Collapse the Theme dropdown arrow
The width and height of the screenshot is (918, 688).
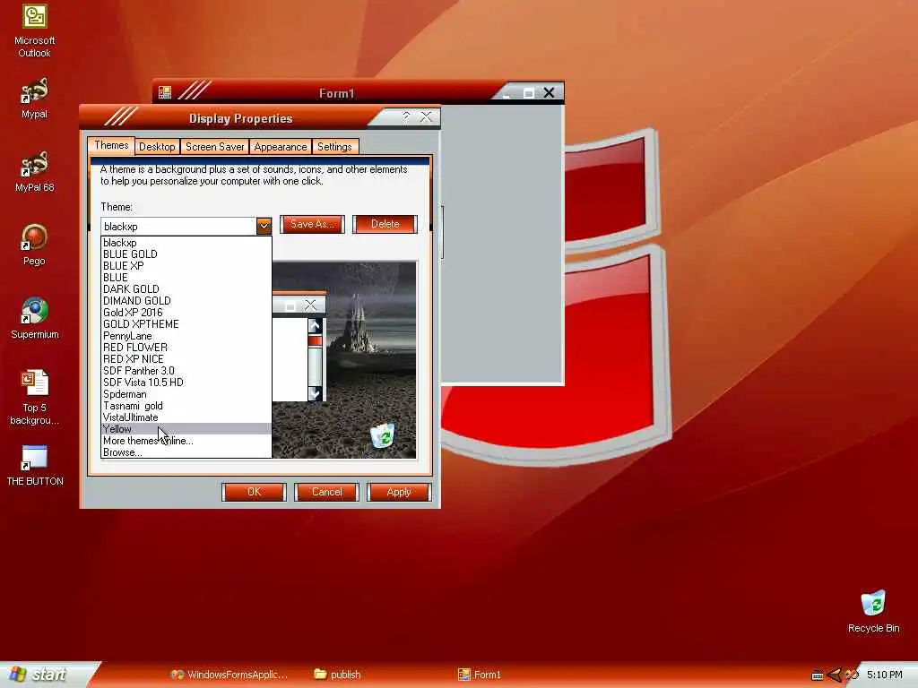coord(264,226)
